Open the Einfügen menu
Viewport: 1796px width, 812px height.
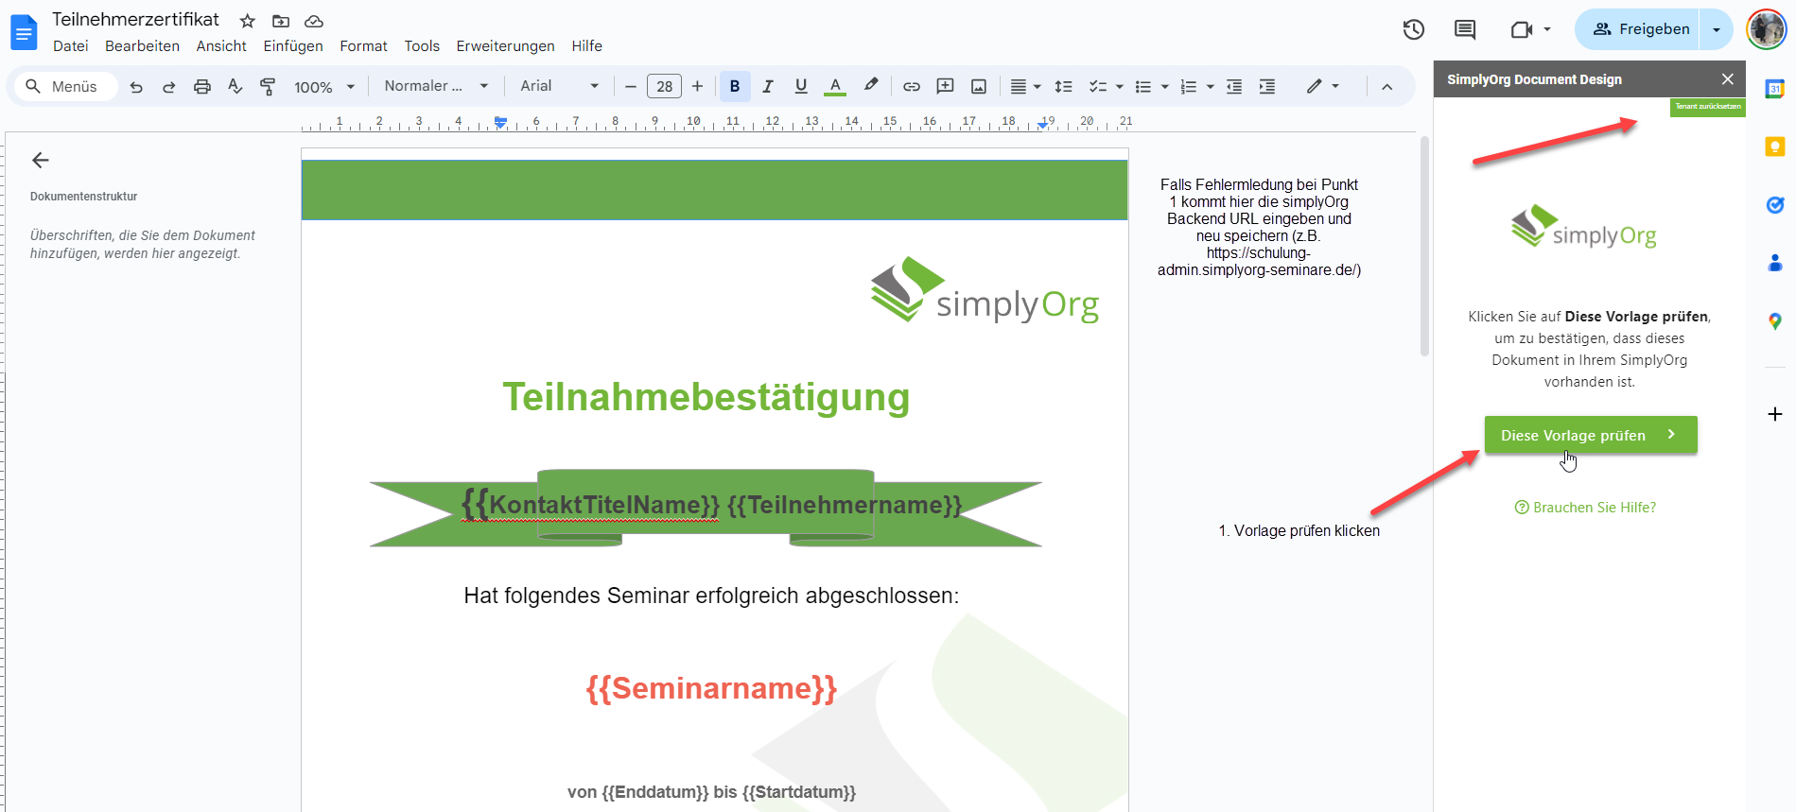tap(292, 46)
